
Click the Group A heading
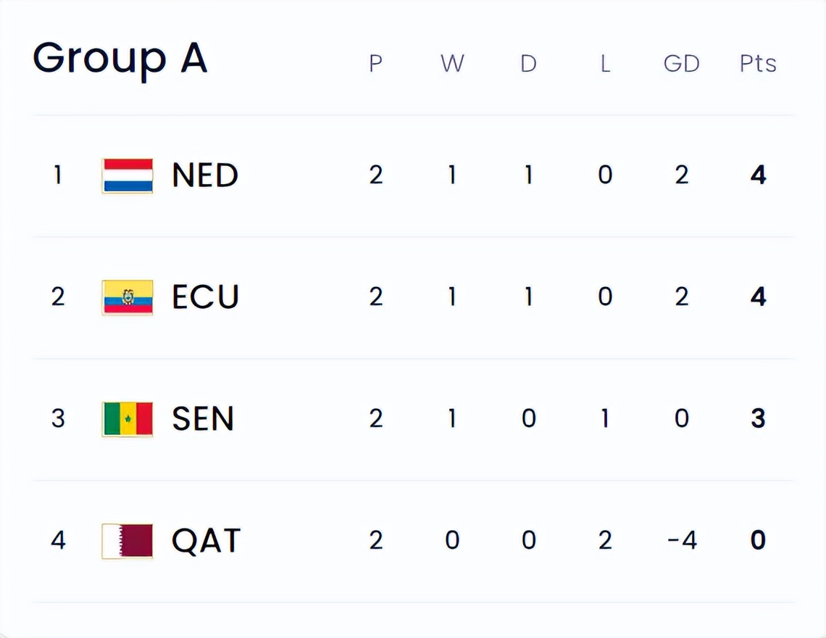coord(120,58)
